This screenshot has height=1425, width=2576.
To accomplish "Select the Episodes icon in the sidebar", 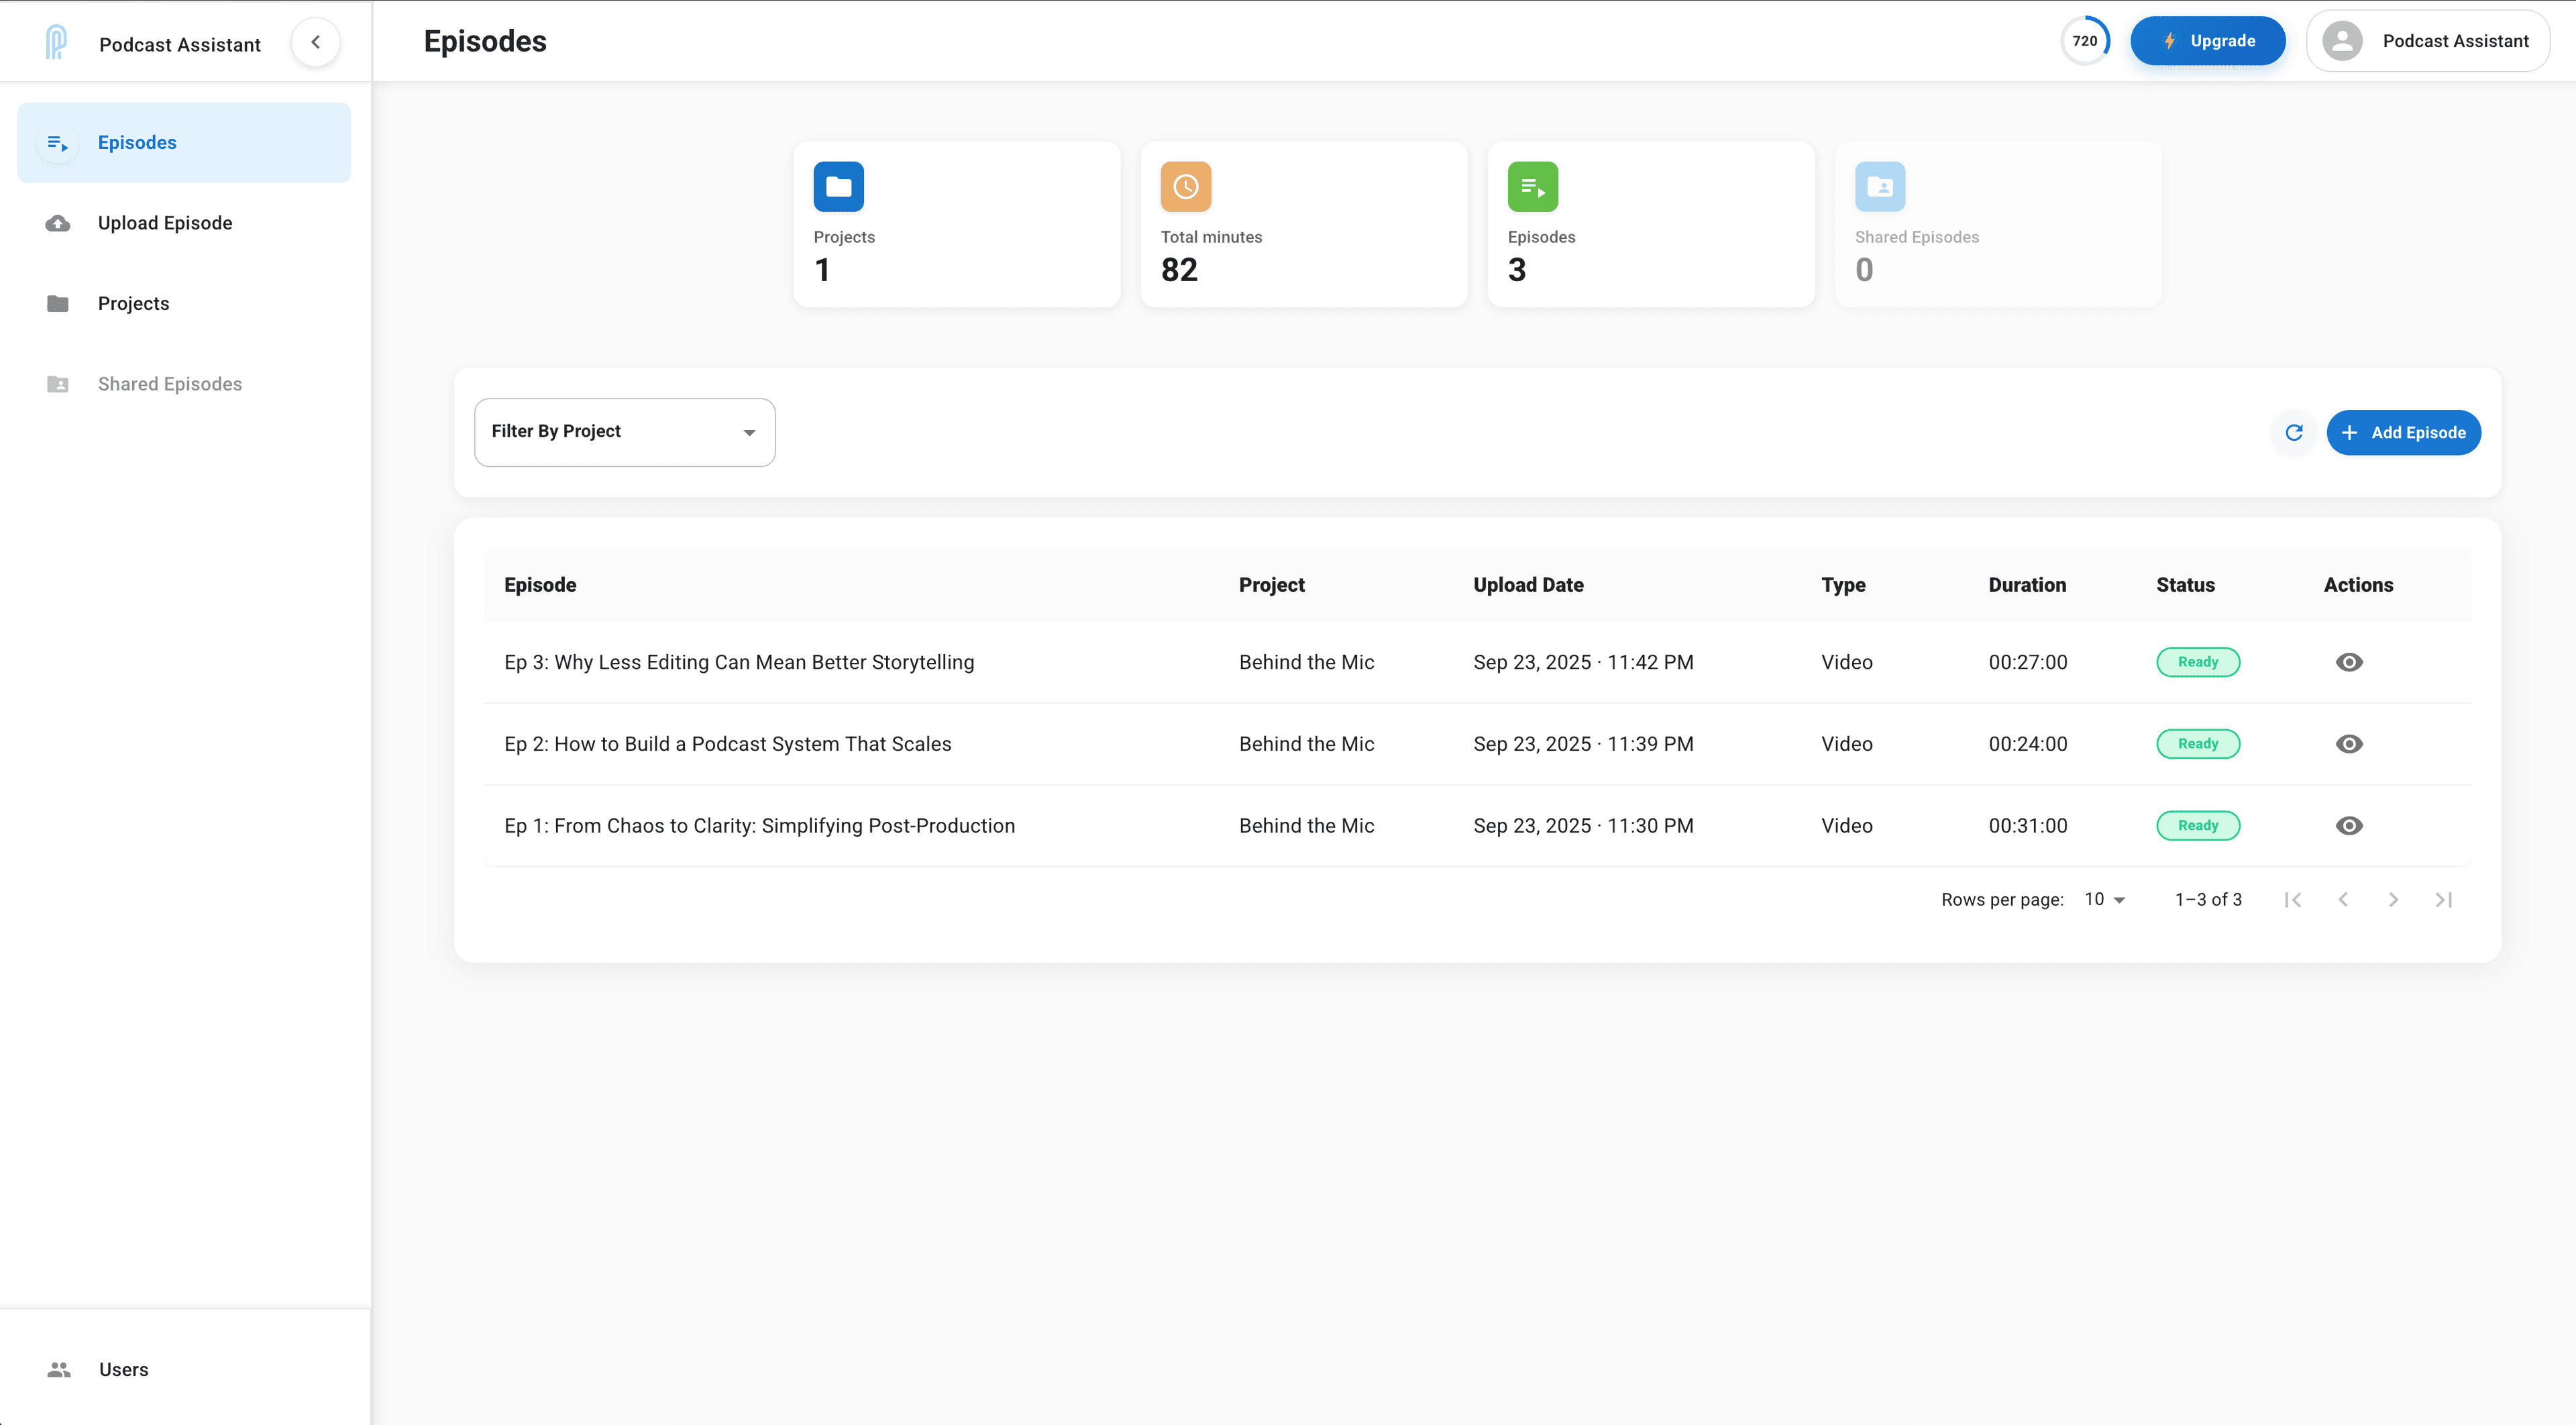I will (x=58, y=142).
